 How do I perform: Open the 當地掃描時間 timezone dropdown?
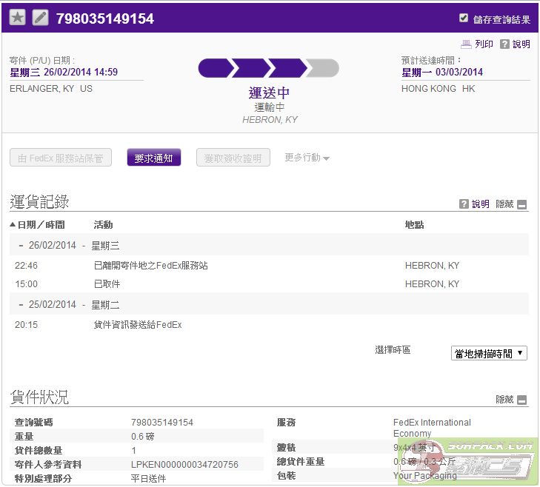coord(489,353)
